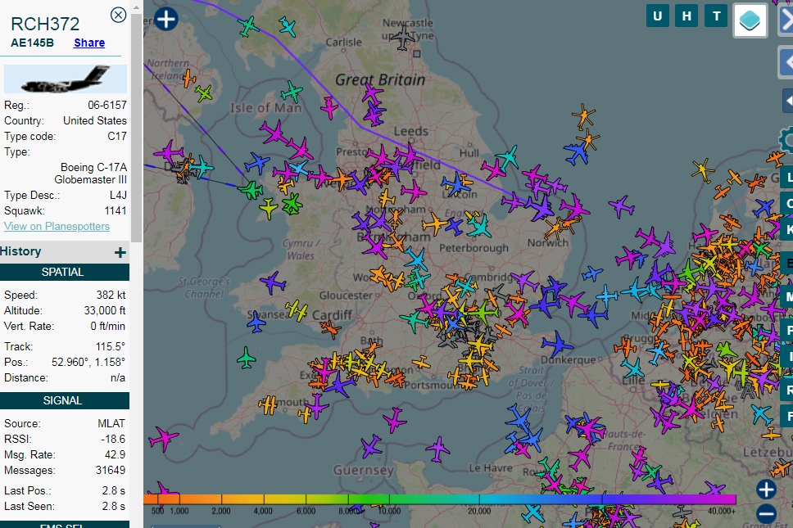The height and width of the screenshot is (528, 793).
Task: Open the map layer switcher
Action: tap(750, 20)
